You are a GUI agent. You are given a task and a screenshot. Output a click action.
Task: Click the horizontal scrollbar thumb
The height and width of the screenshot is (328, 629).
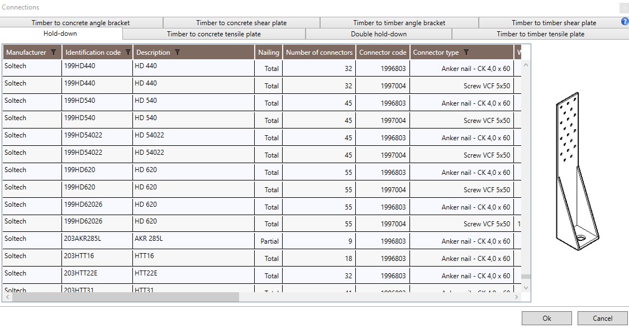tap(126, 297)
